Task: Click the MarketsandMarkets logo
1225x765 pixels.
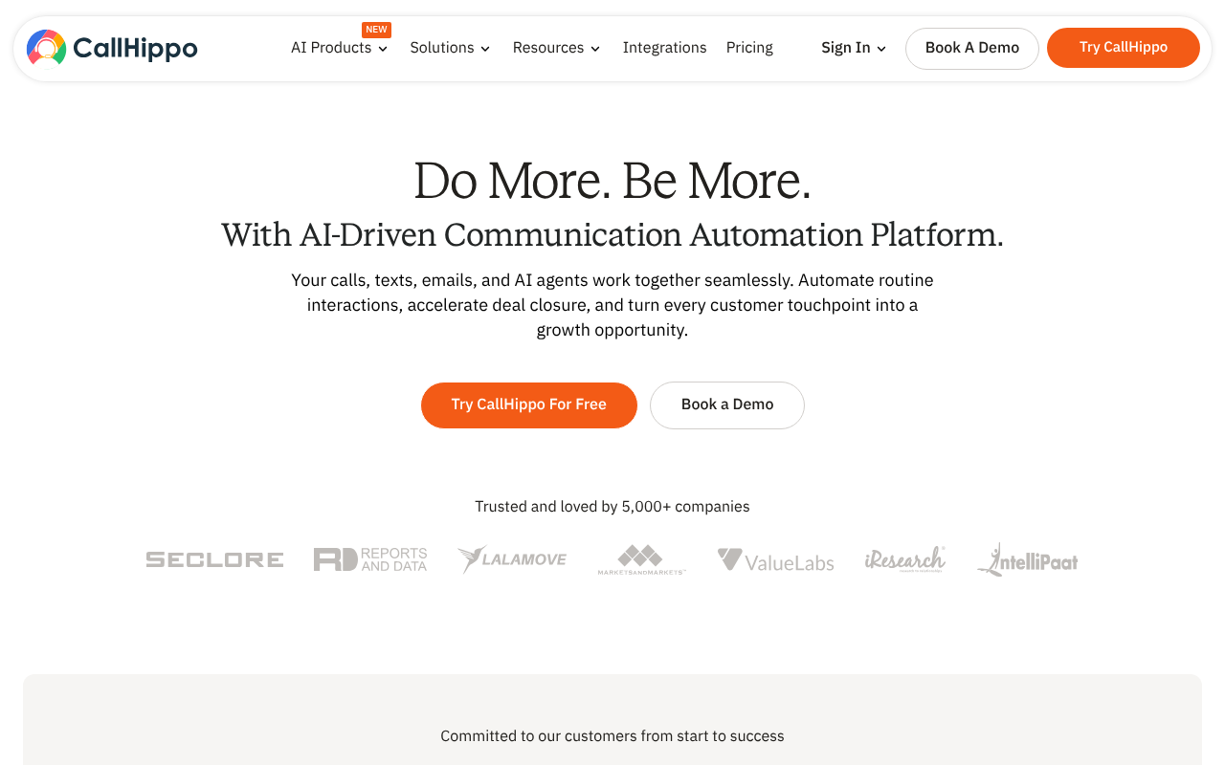Action: point(641,559)
